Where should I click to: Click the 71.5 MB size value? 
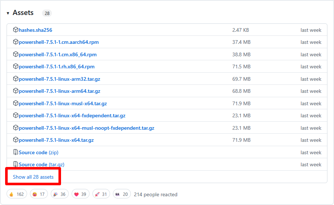click(x=241, y=67)
